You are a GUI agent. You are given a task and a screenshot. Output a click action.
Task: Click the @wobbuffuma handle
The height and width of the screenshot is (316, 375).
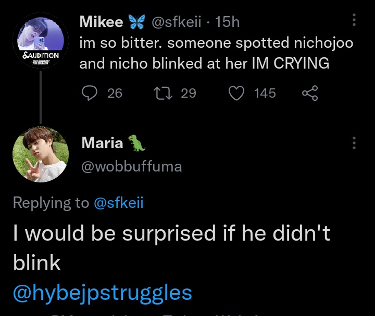pyautogui.click(x=132, y=167)
